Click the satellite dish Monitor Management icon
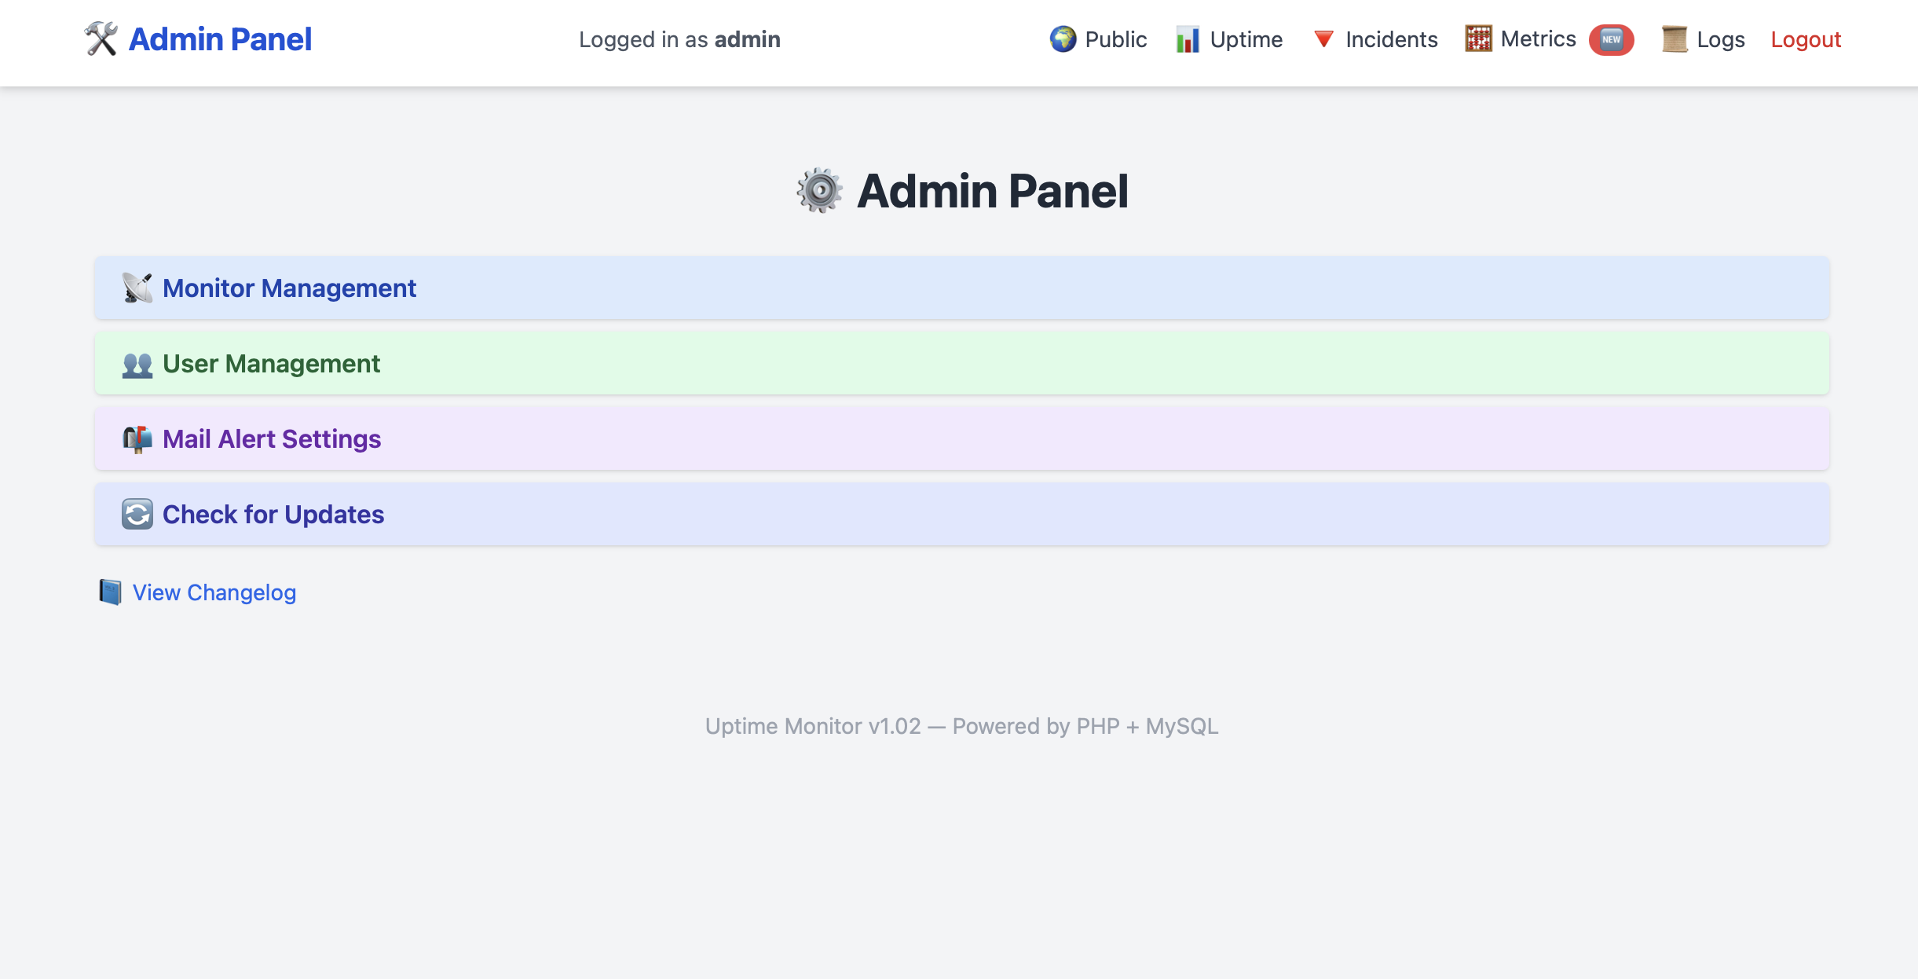The height and width of the screenshot is (979, 1918). (137, 288)
